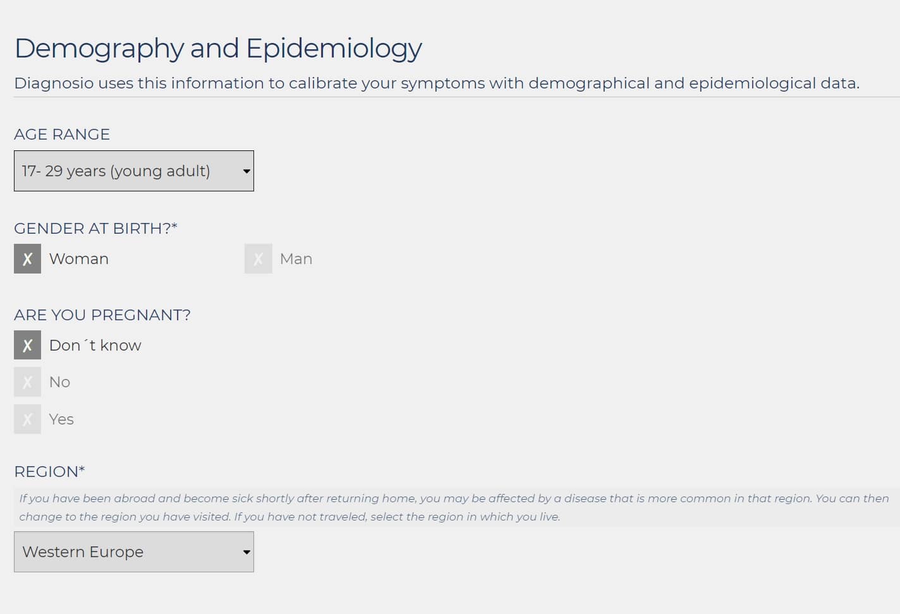900x614 pixels.
Task: Click the ARE YOU PREGNANT question label
Action: click(102, 315)
